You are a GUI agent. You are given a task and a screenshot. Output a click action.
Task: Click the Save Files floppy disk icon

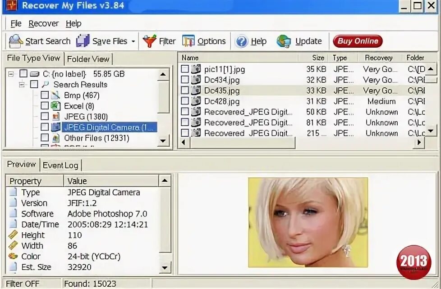point(83,41)
